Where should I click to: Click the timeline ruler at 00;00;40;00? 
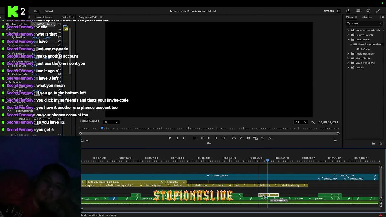[x=178, y=158]
